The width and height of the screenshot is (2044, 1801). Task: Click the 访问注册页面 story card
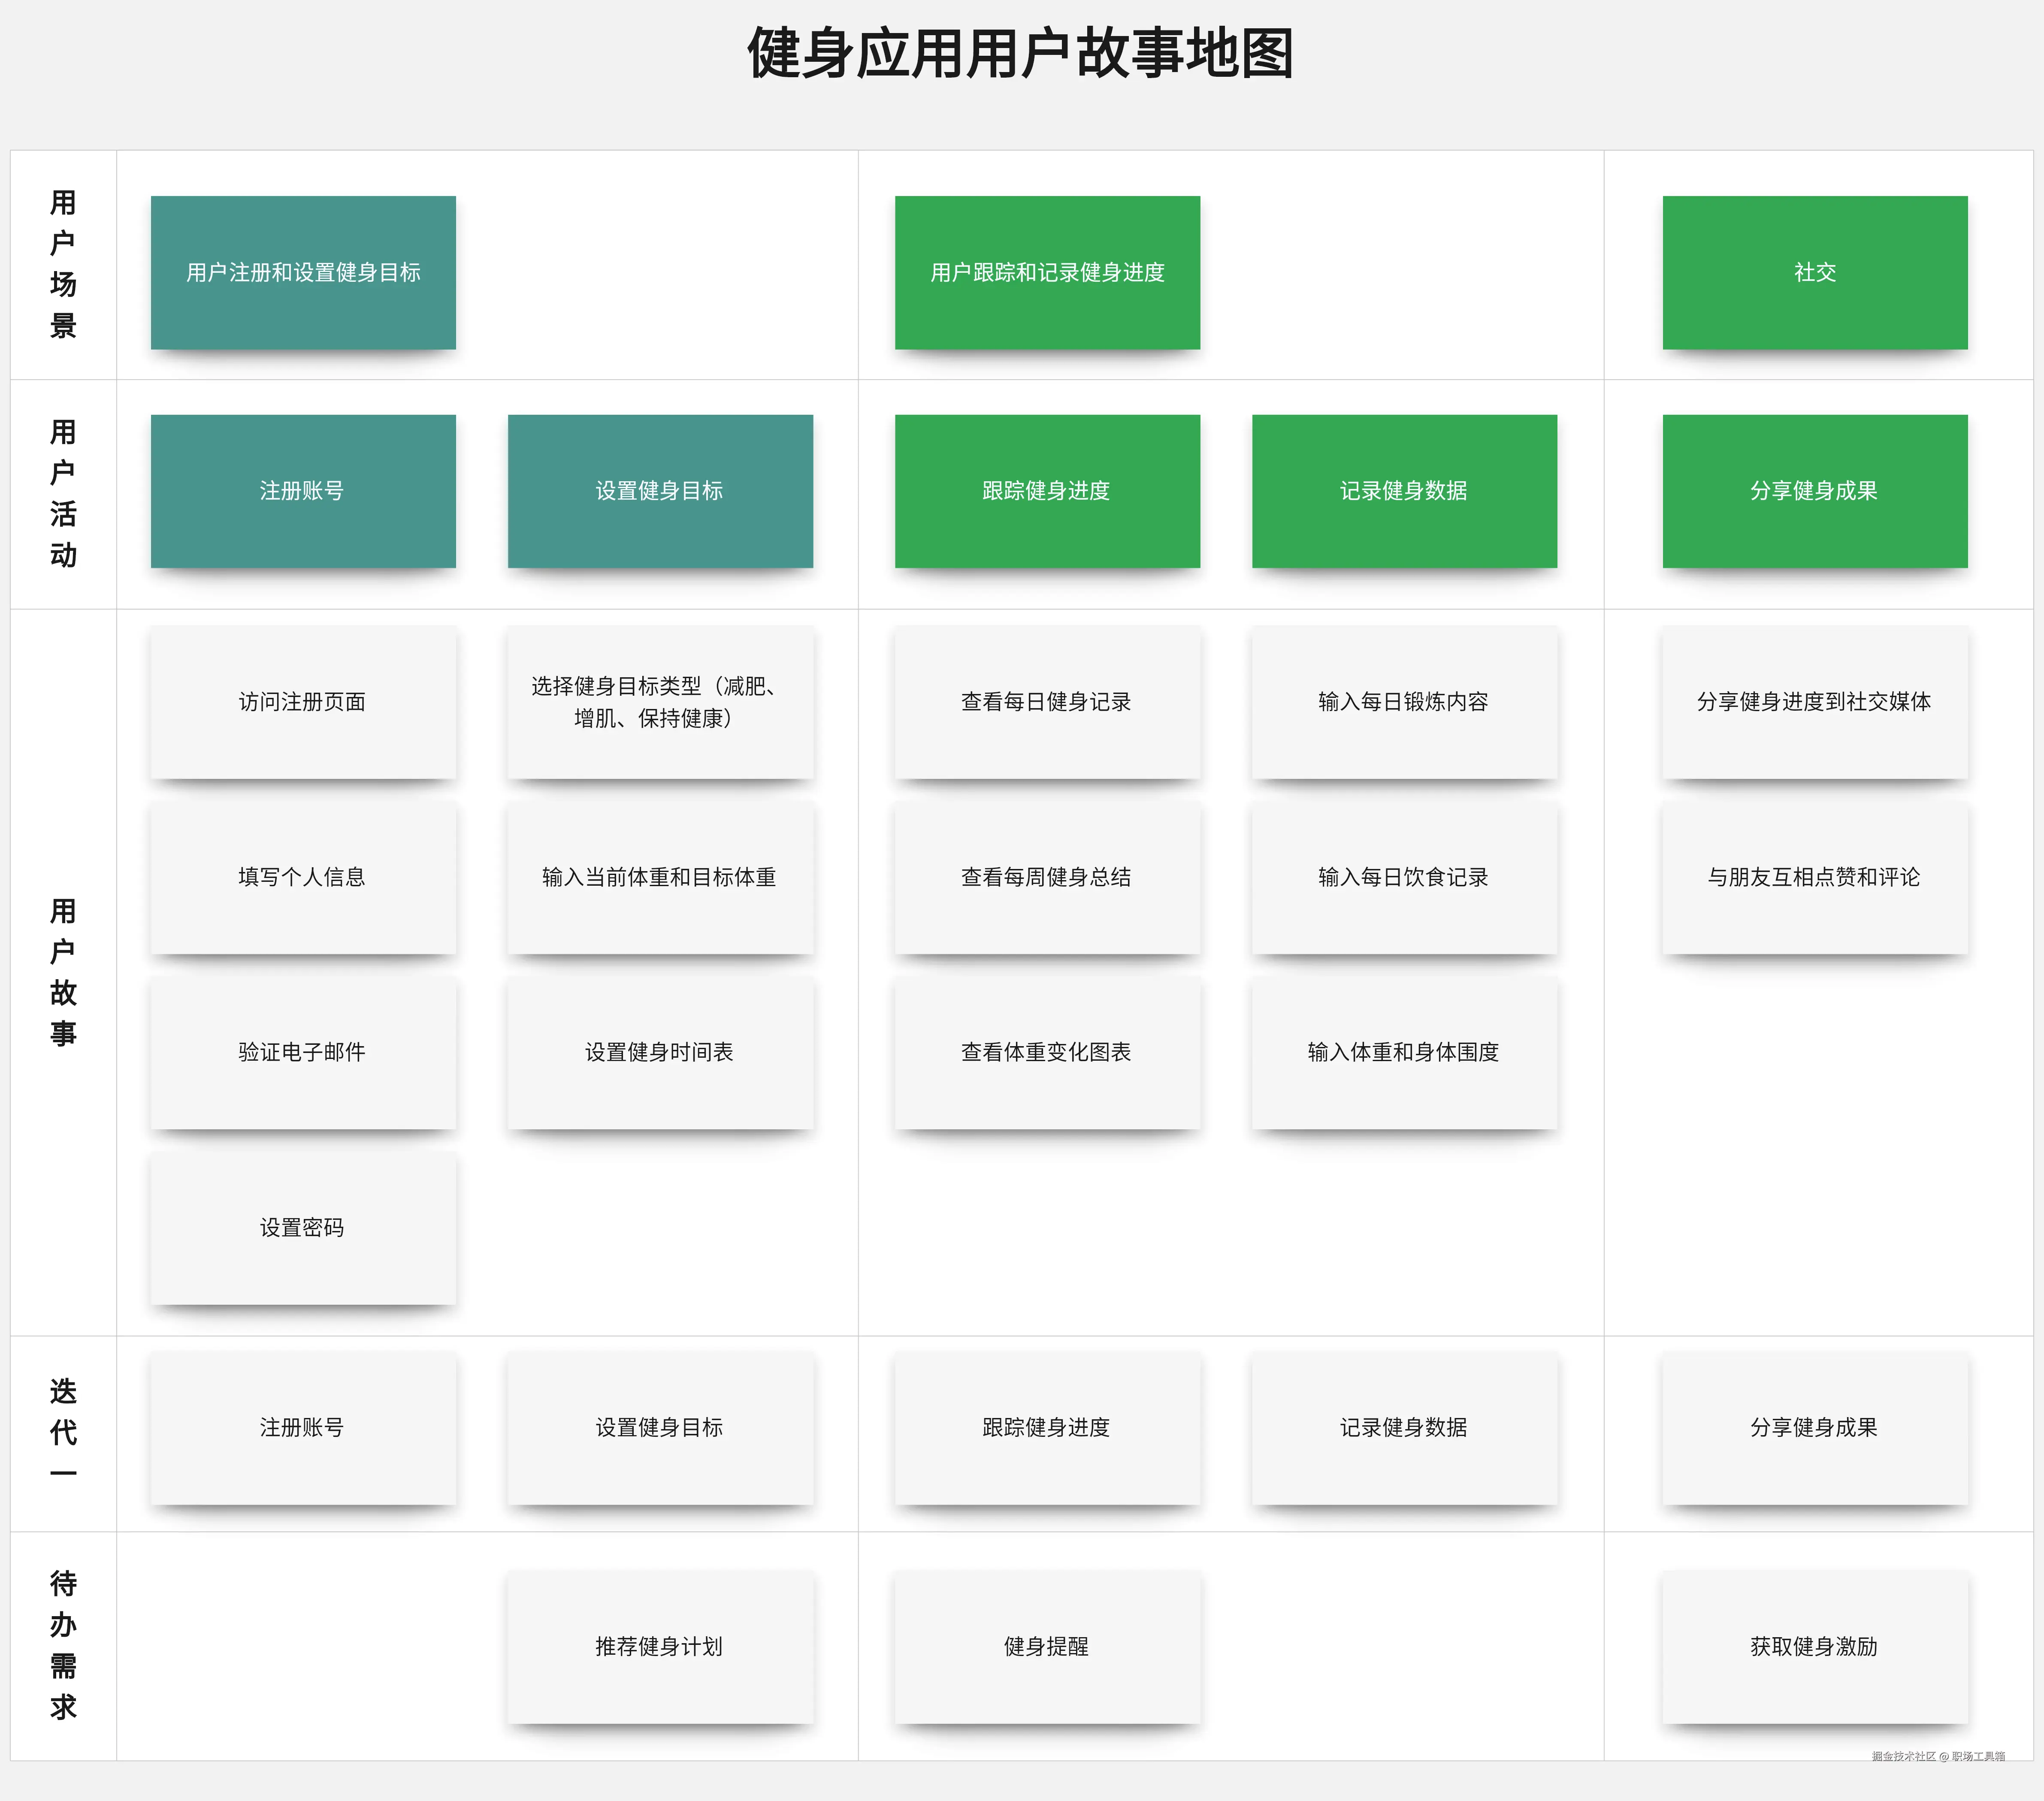pos(303,702)
